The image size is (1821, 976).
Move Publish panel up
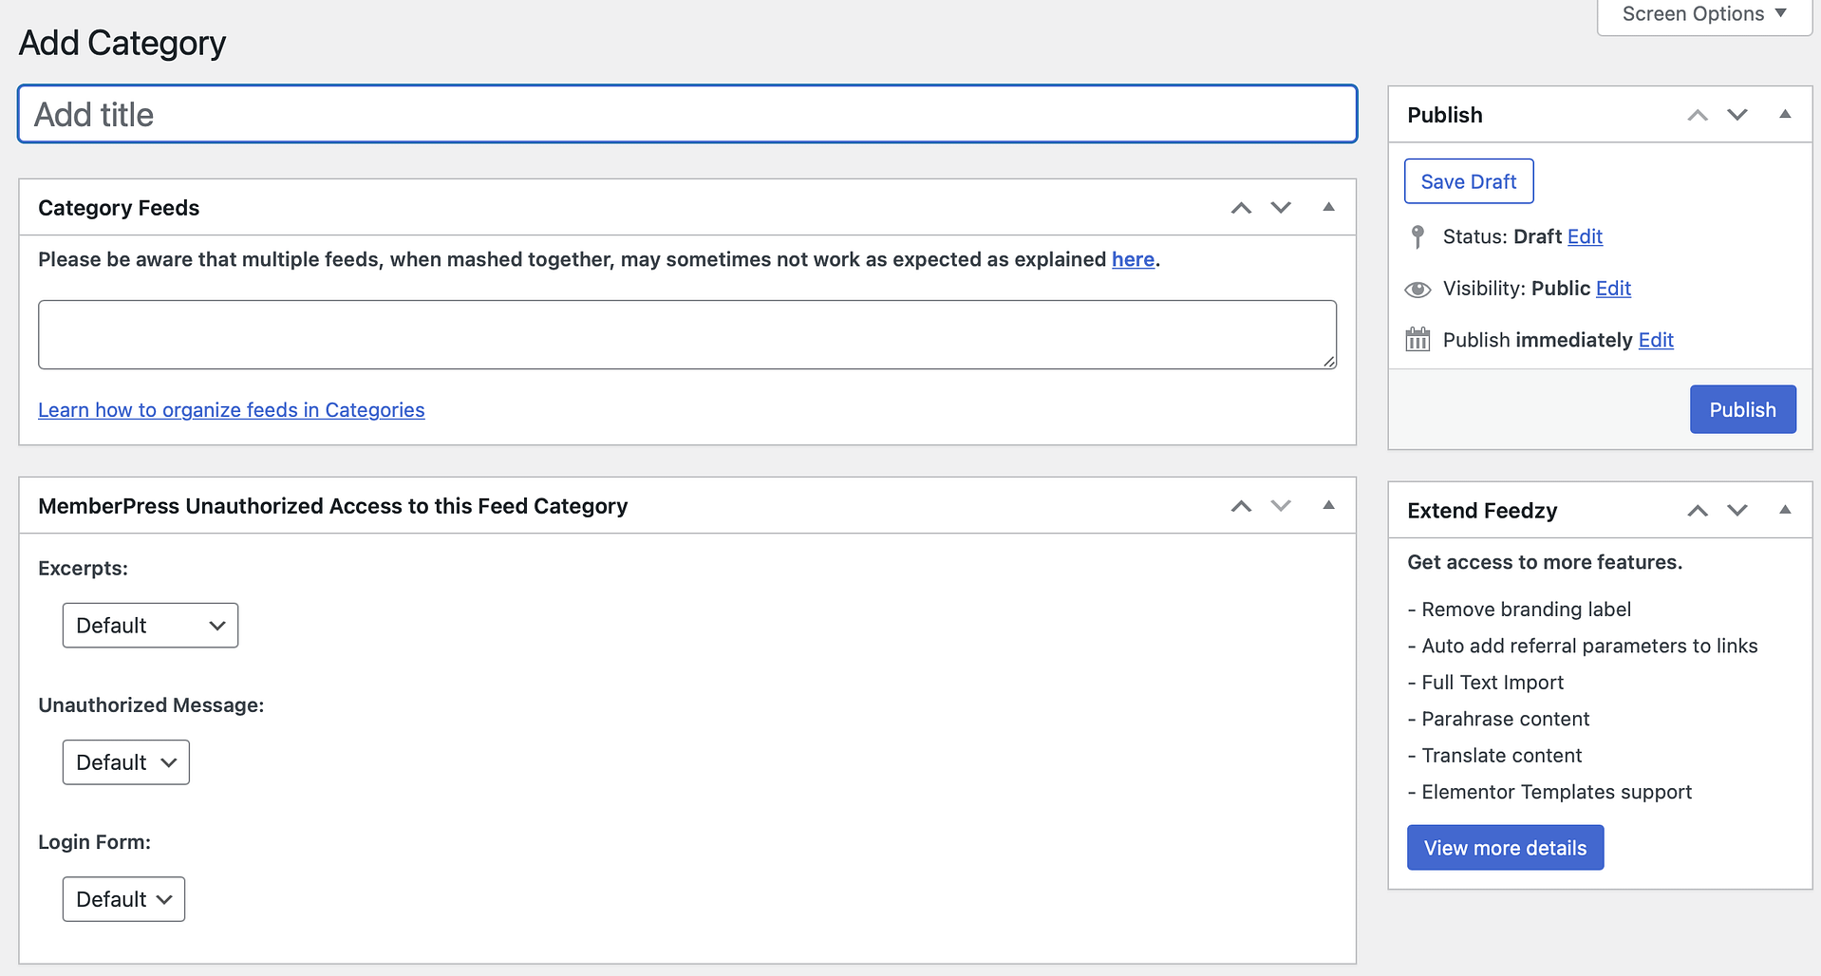coord(1698,115)
